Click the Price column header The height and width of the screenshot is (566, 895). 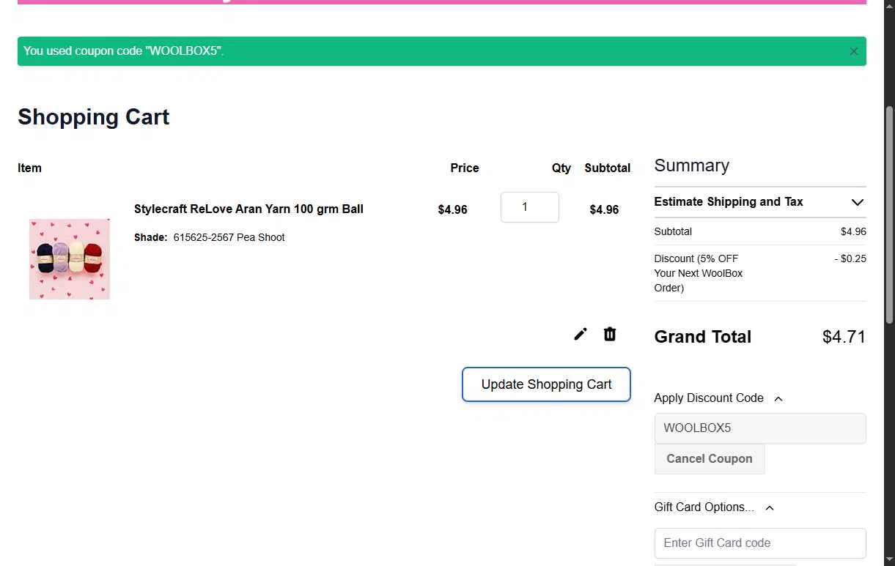coord(465,168)
